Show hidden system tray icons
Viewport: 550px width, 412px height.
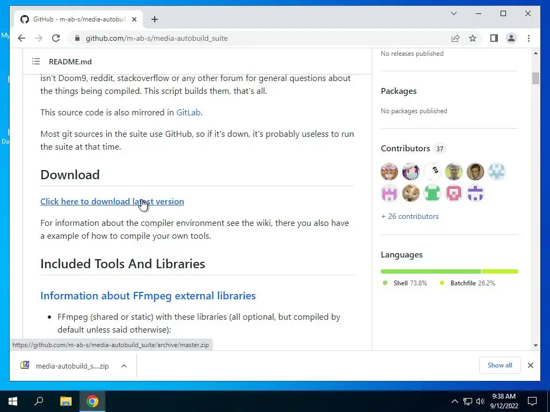point(454,401)
